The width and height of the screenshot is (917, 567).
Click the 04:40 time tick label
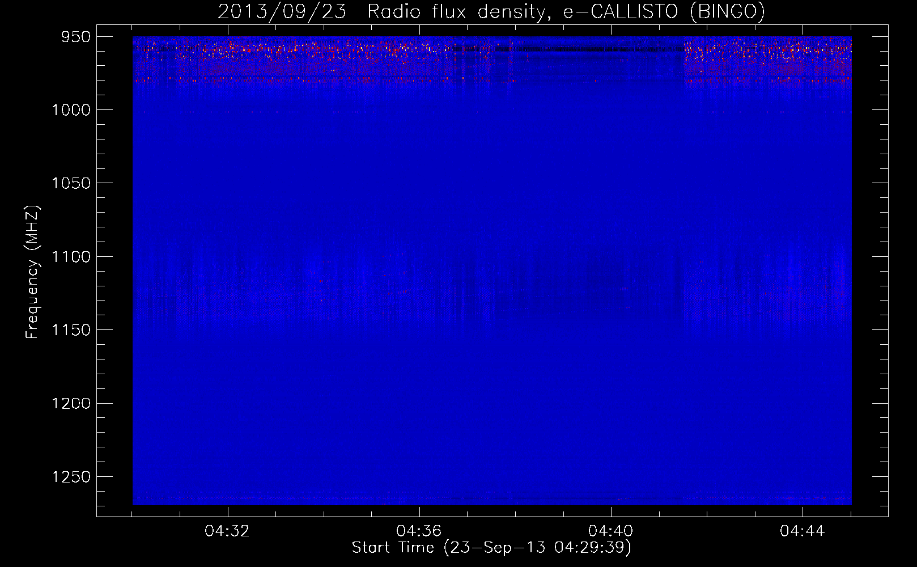(x=610, y=531)
